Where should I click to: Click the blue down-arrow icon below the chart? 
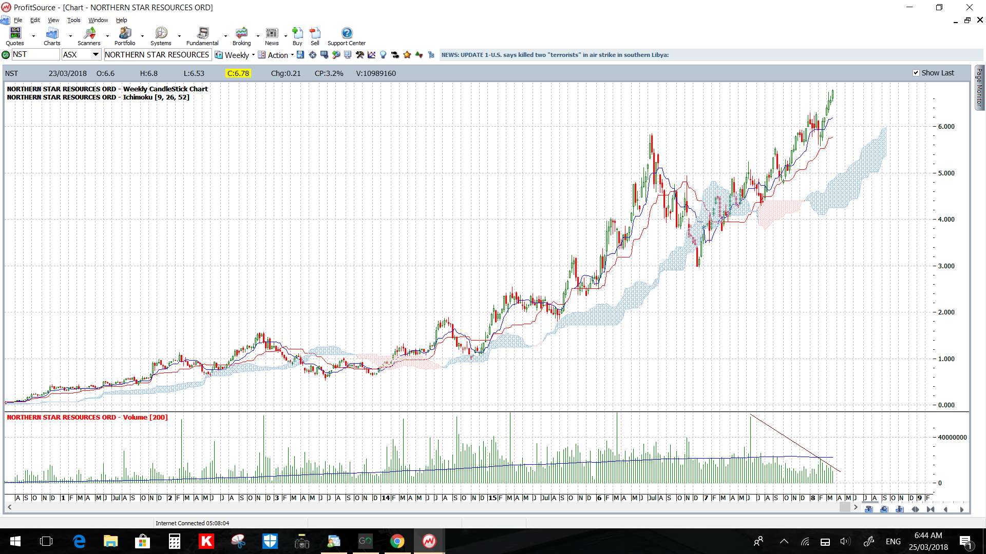[x=900, y=509]
